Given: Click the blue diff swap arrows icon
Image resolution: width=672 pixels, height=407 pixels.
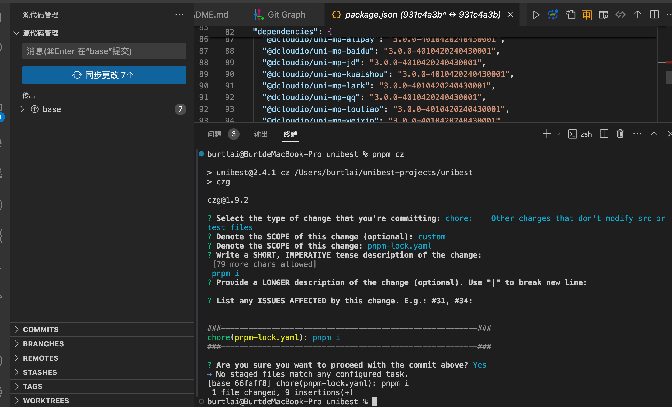Looking at the screenshot, I should [553, 15].
